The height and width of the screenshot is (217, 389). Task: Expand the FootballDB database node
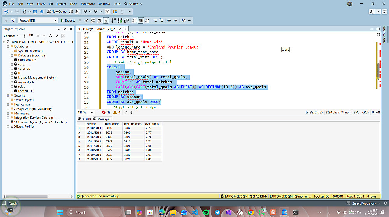tap(12, 91)
